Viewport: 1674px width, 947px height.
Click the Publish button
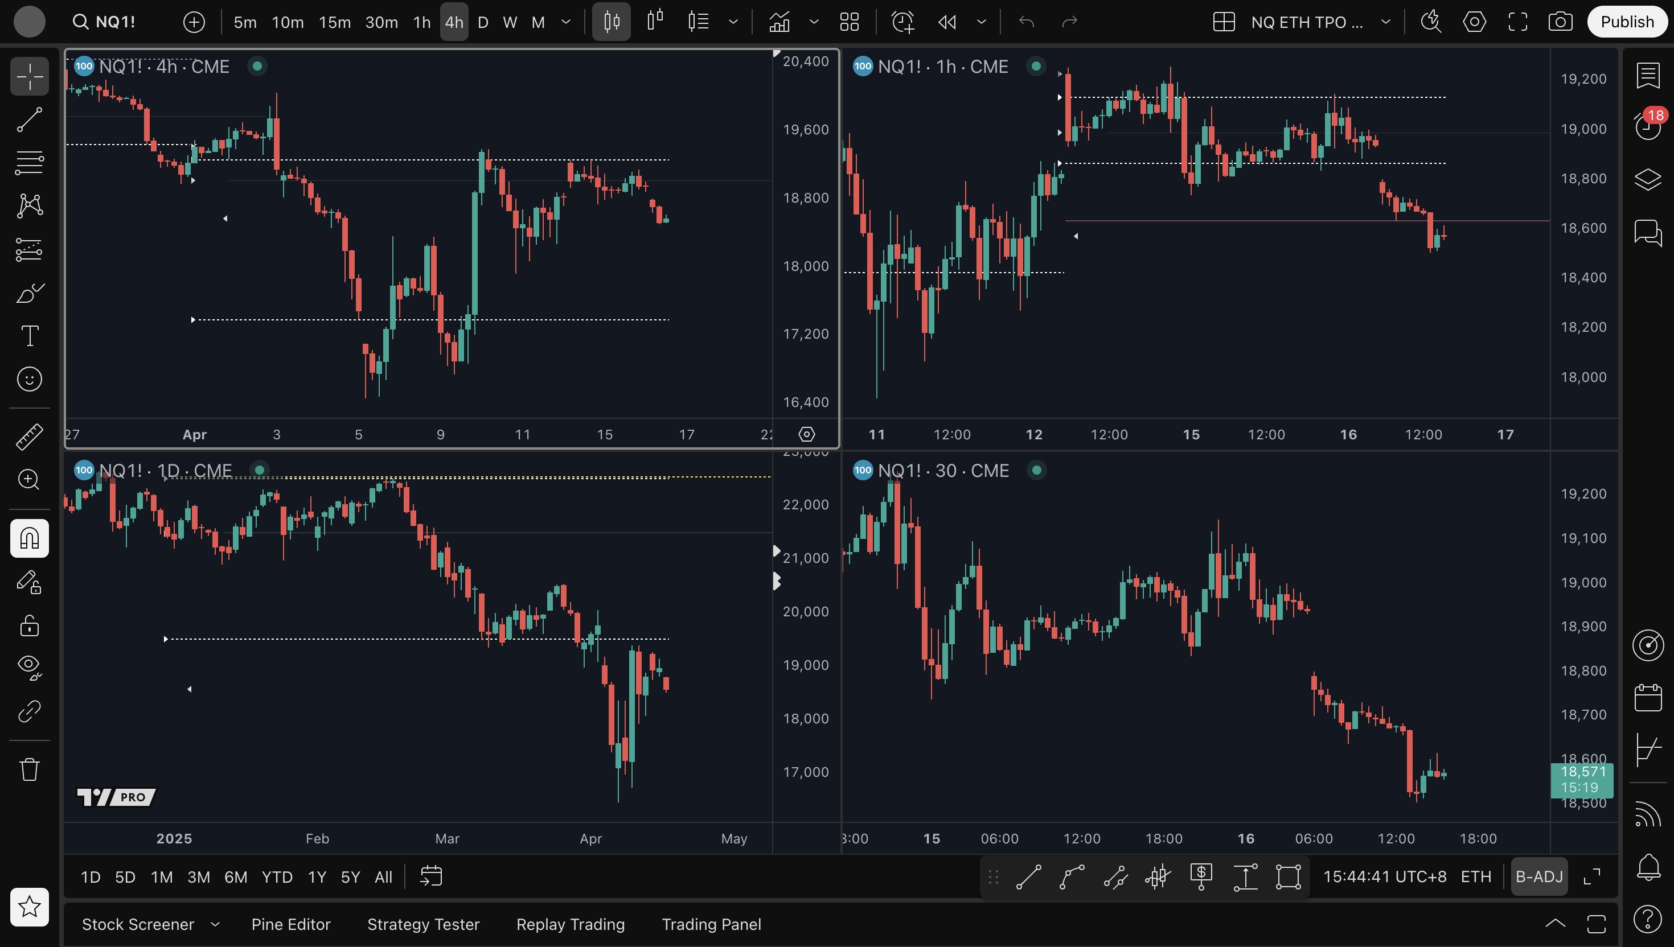[1627, 22]
